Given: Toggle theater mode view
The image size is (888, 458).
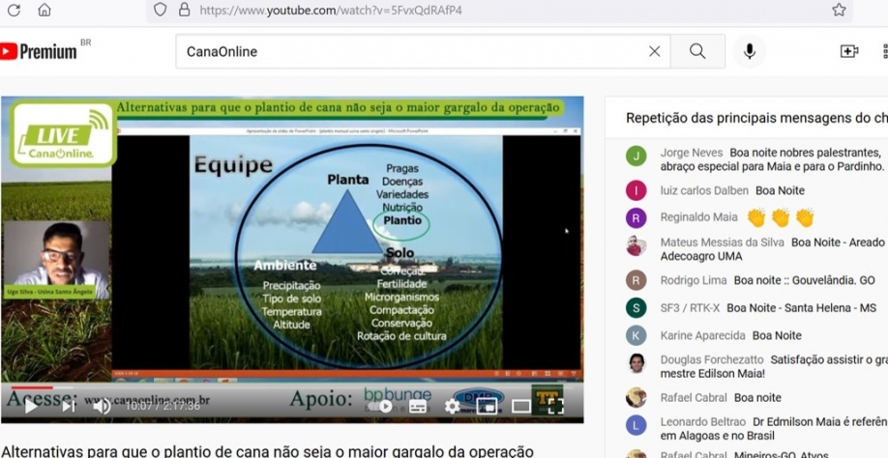Looking at the screenshot, I should pos(521,407).
